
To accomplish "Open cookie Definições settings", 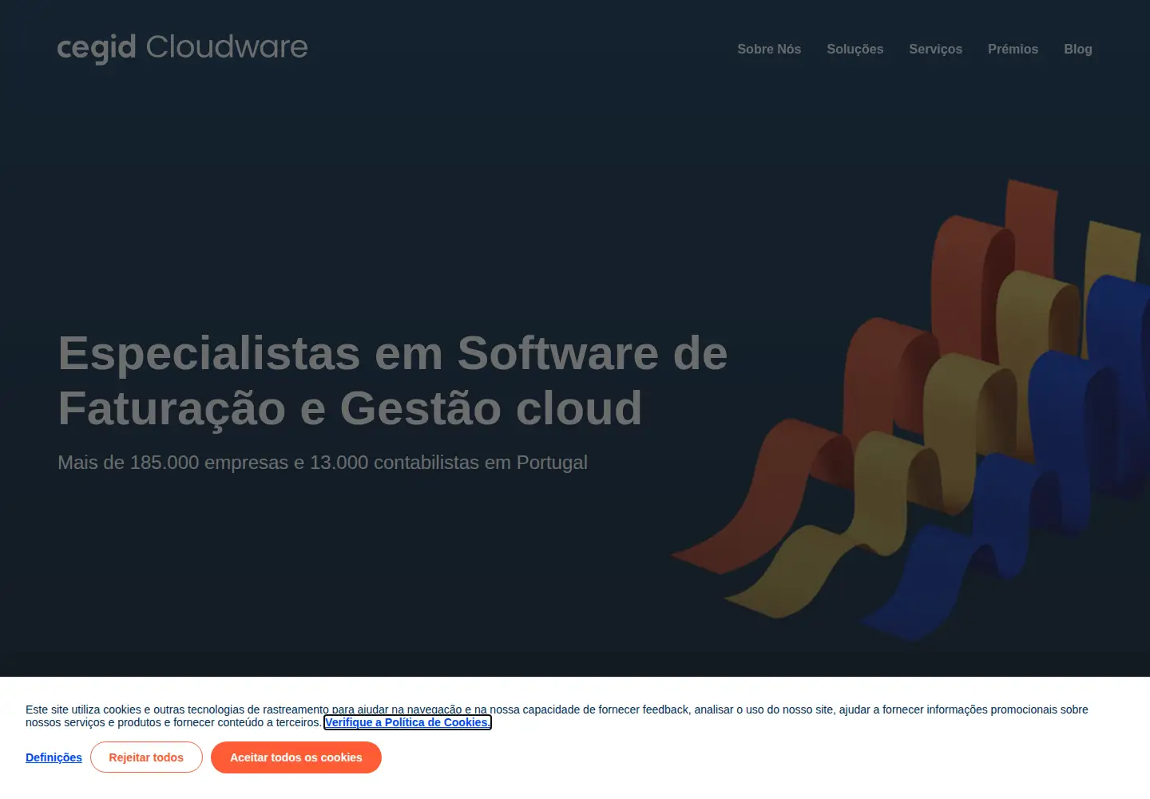I will [x=54, y=757].
